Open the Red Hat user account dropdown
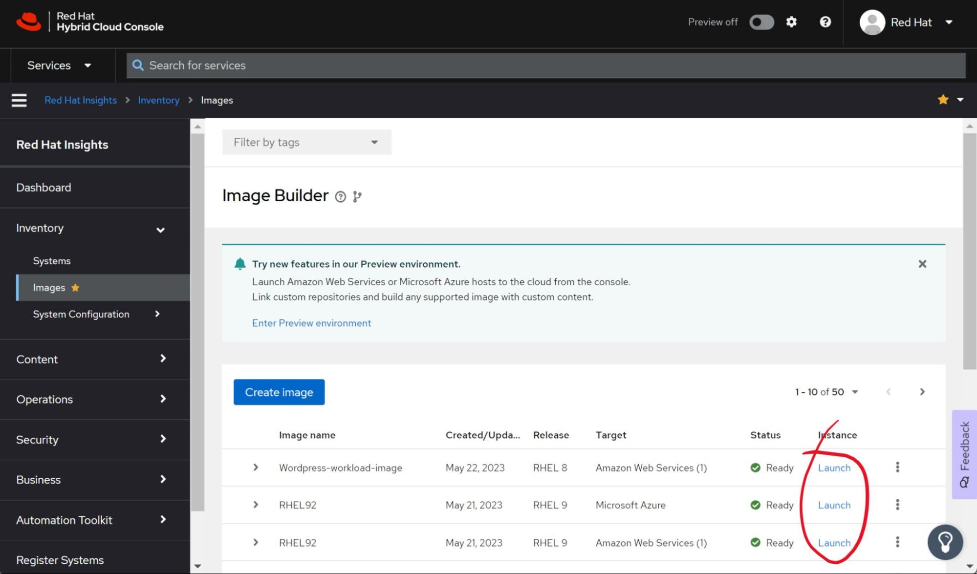977x574 pixels. tap(907, 22)
